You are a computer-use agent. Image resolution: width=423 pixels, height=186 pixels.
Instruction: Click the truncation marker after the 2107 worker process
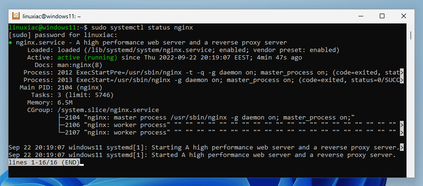pyautogui.click(x=402, y=133)
